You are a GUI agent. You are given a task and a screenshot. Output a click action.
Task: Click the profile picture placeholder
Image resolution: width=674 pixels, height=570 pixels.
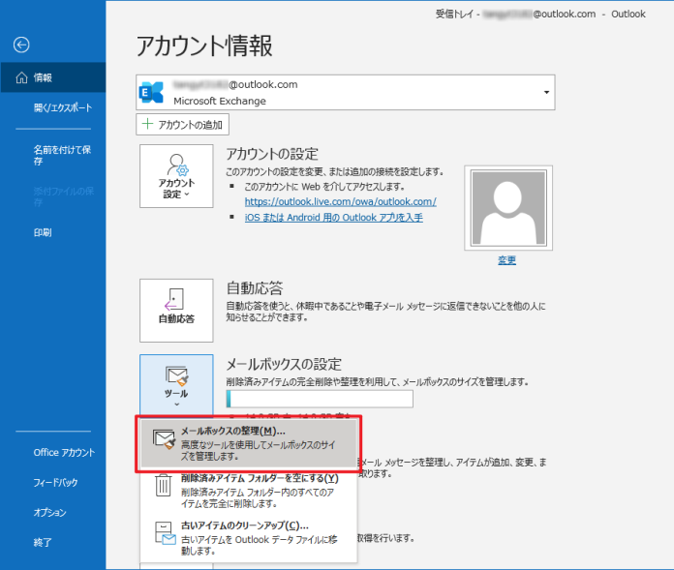click(x=506, y=206)
